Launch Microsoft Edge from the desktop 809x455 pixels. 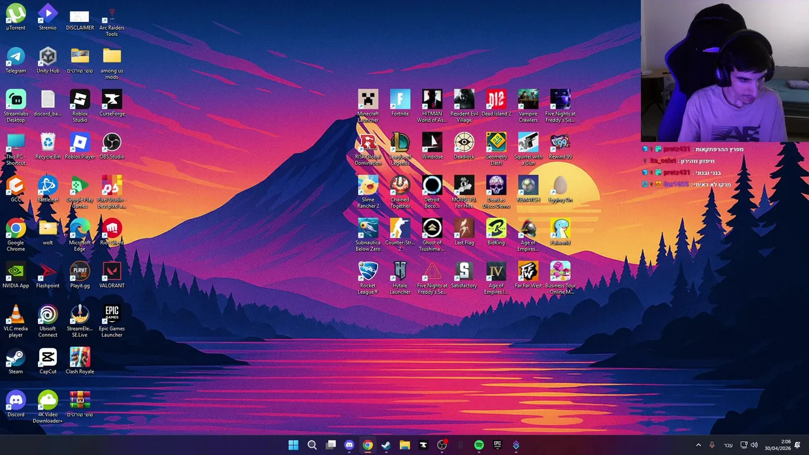tap(80, 235)
